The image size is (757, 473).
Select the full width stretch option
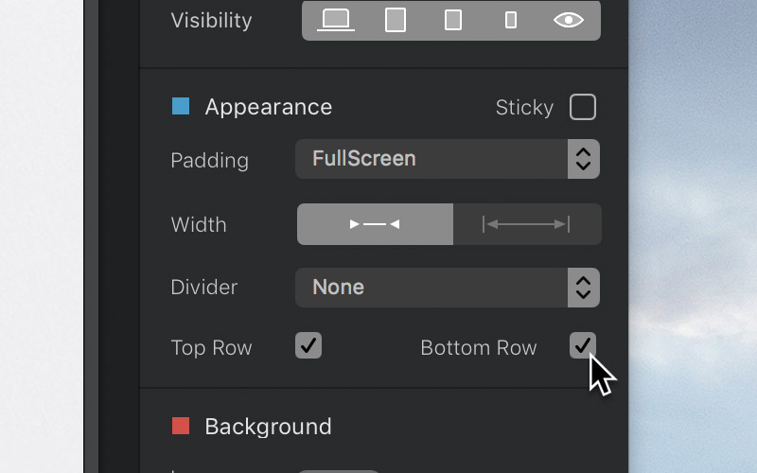tap(526, 224)
